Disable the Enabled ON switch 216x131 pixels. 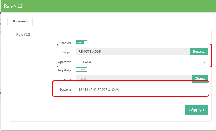pyautogui.click(x=81, y=42)
